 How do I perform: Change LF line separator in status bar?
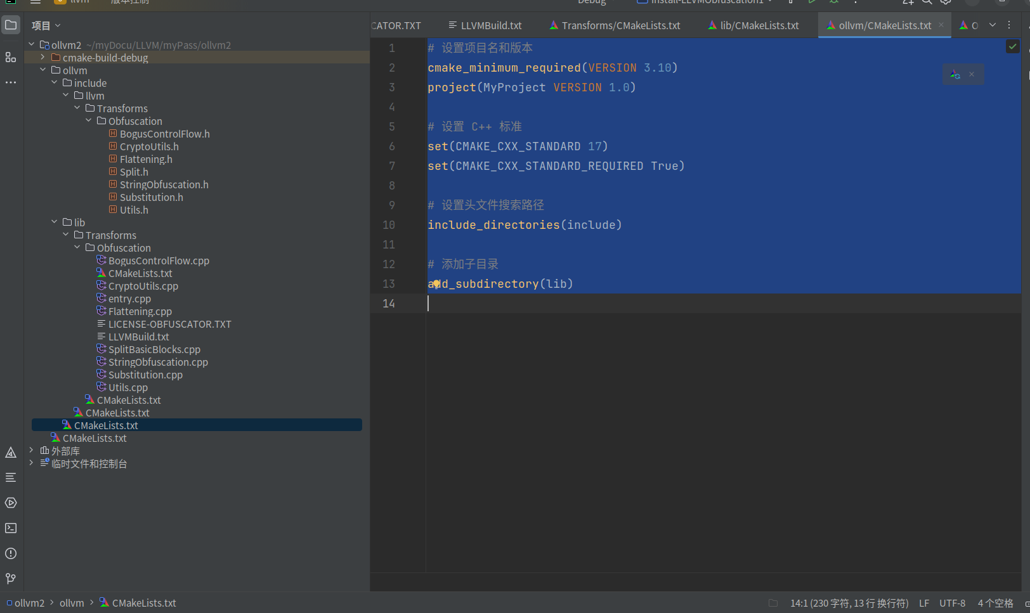coord(924,603)
